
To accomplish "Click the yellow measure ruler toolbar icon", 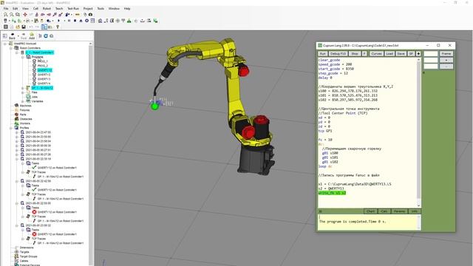I will coord(77,15).
